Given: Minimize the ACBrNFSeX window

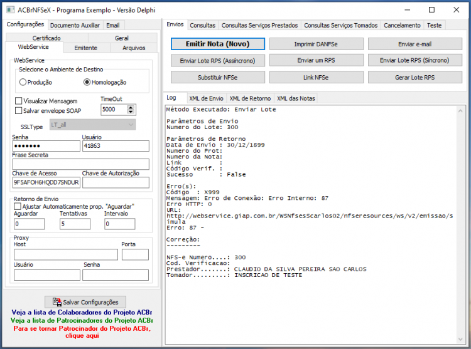Looking at the screenshot, I should [408, 10].
